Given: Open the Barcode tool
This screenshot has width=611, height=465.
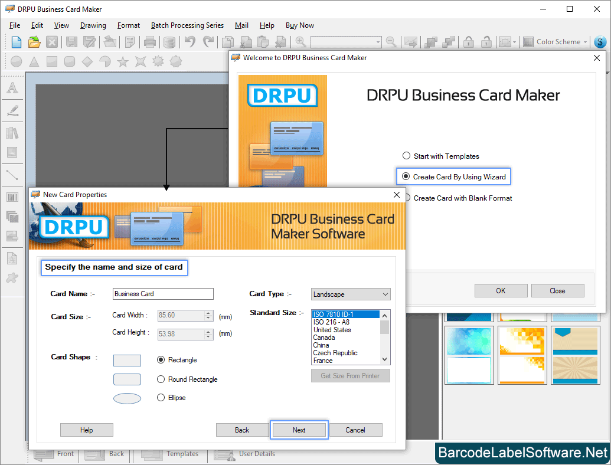Looking at the screenshot, I should 14,197.
